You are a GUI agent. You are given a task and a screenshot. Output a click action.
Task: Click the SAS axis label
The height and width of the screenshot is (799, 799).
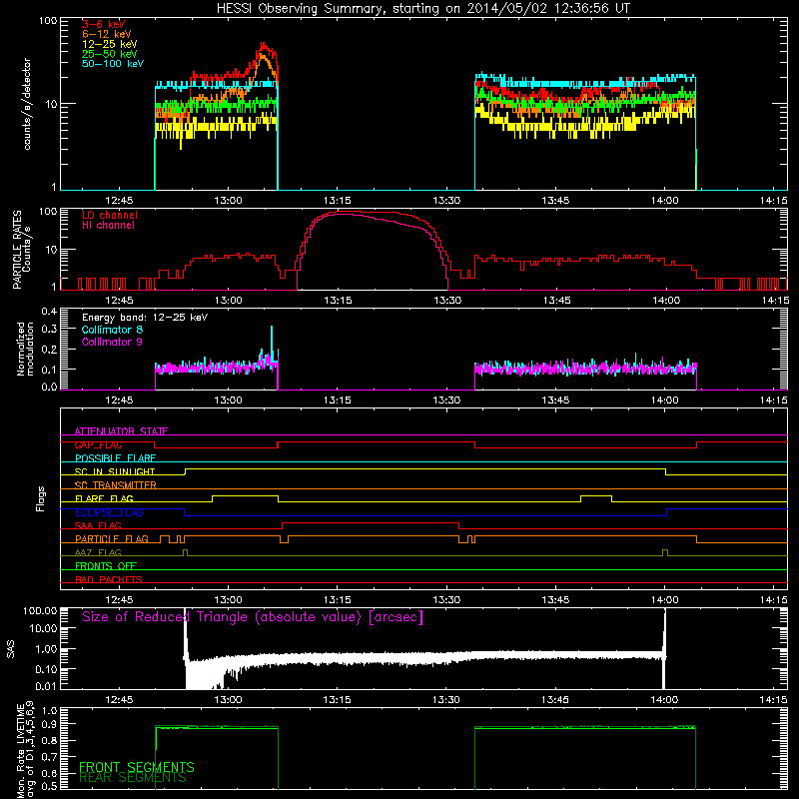[11, 648]
